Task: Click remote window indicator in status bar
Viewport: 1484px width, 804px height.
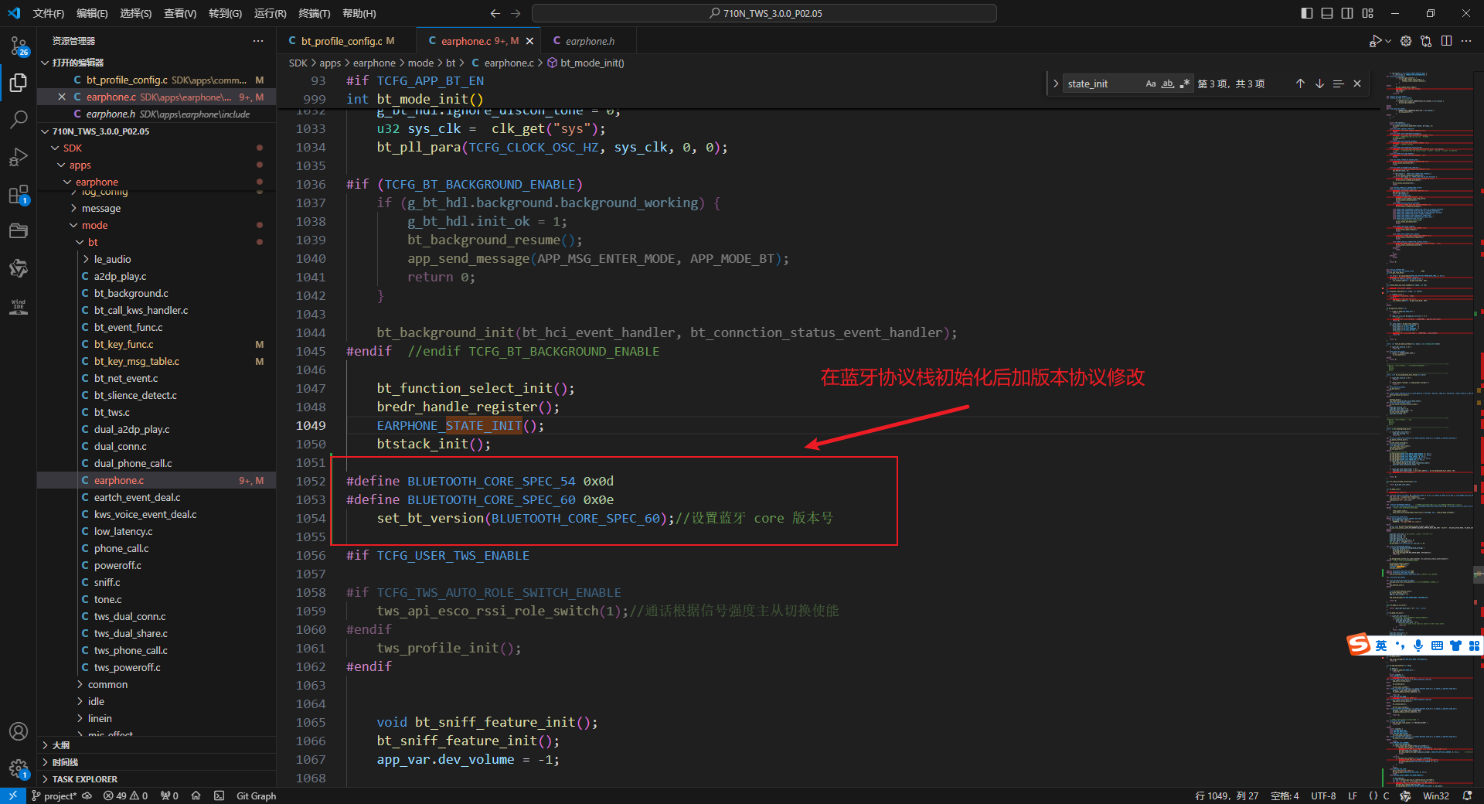Action: (13, 795)
